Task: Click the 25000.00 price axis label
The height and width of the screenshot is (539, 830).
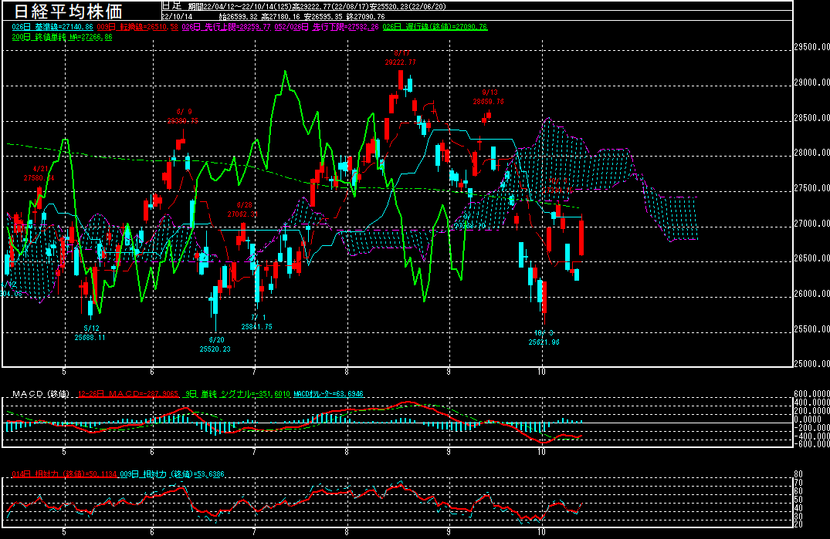Action: point(811,363)
